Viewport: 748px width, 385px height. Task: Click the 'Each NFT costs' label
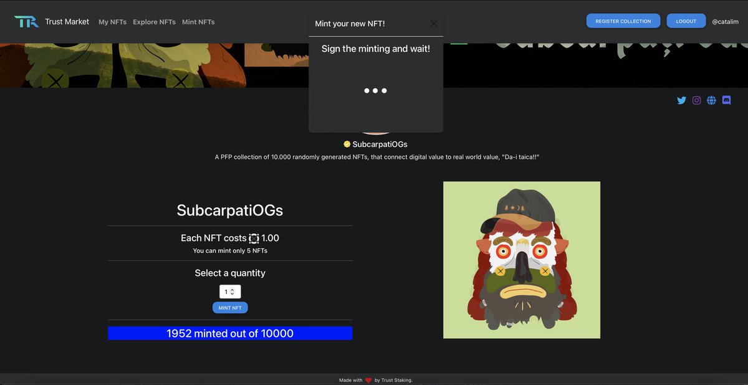214,238
